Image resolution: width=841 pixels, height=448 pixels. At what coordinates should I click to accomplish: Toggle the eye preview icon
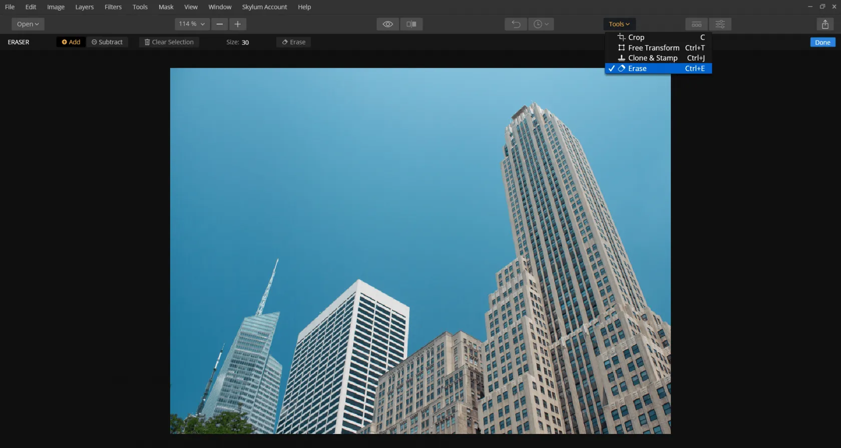[x=387, y=24]
